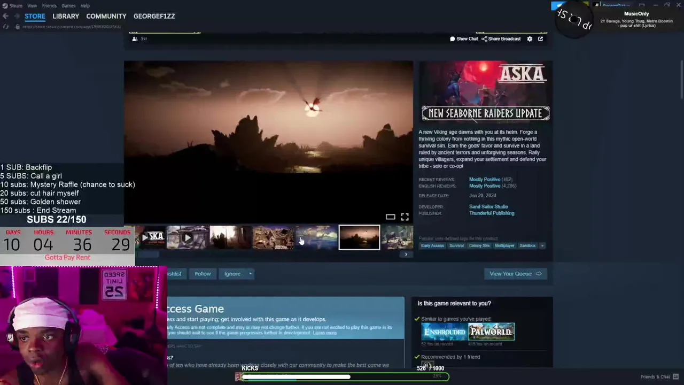Viewport: 684px width, 385px height.
Task: Switch to the LIBRARY tab
Action: pyautogui.click(x=66, y=16)
